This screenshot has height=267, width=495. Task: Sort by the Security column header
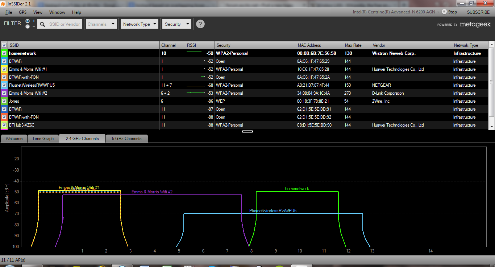coord(255,45)
